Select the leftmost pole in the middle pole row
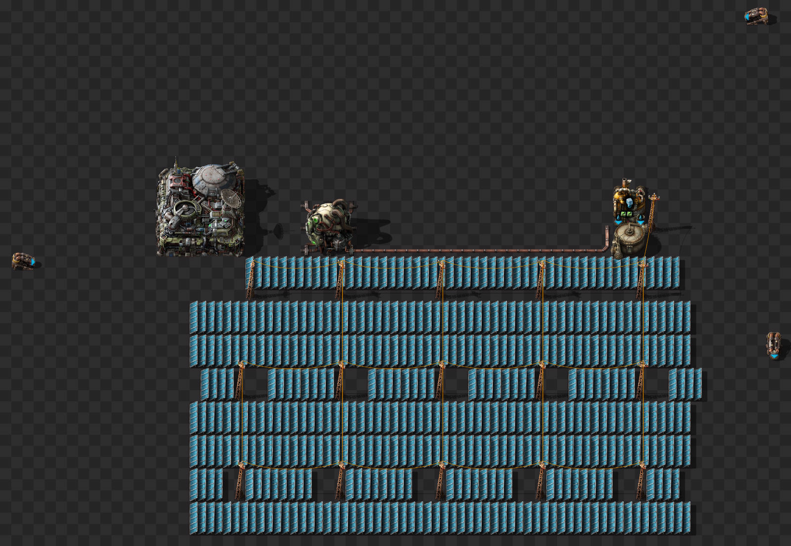Image resolution: width=791 pixels, height=546 pixels. [x=240, y=381]
